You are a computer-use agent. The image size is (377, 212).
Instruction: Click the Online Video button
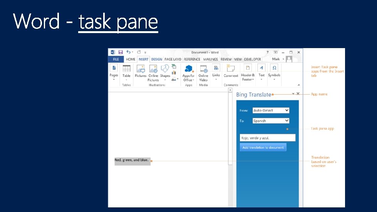coord(203,73)
